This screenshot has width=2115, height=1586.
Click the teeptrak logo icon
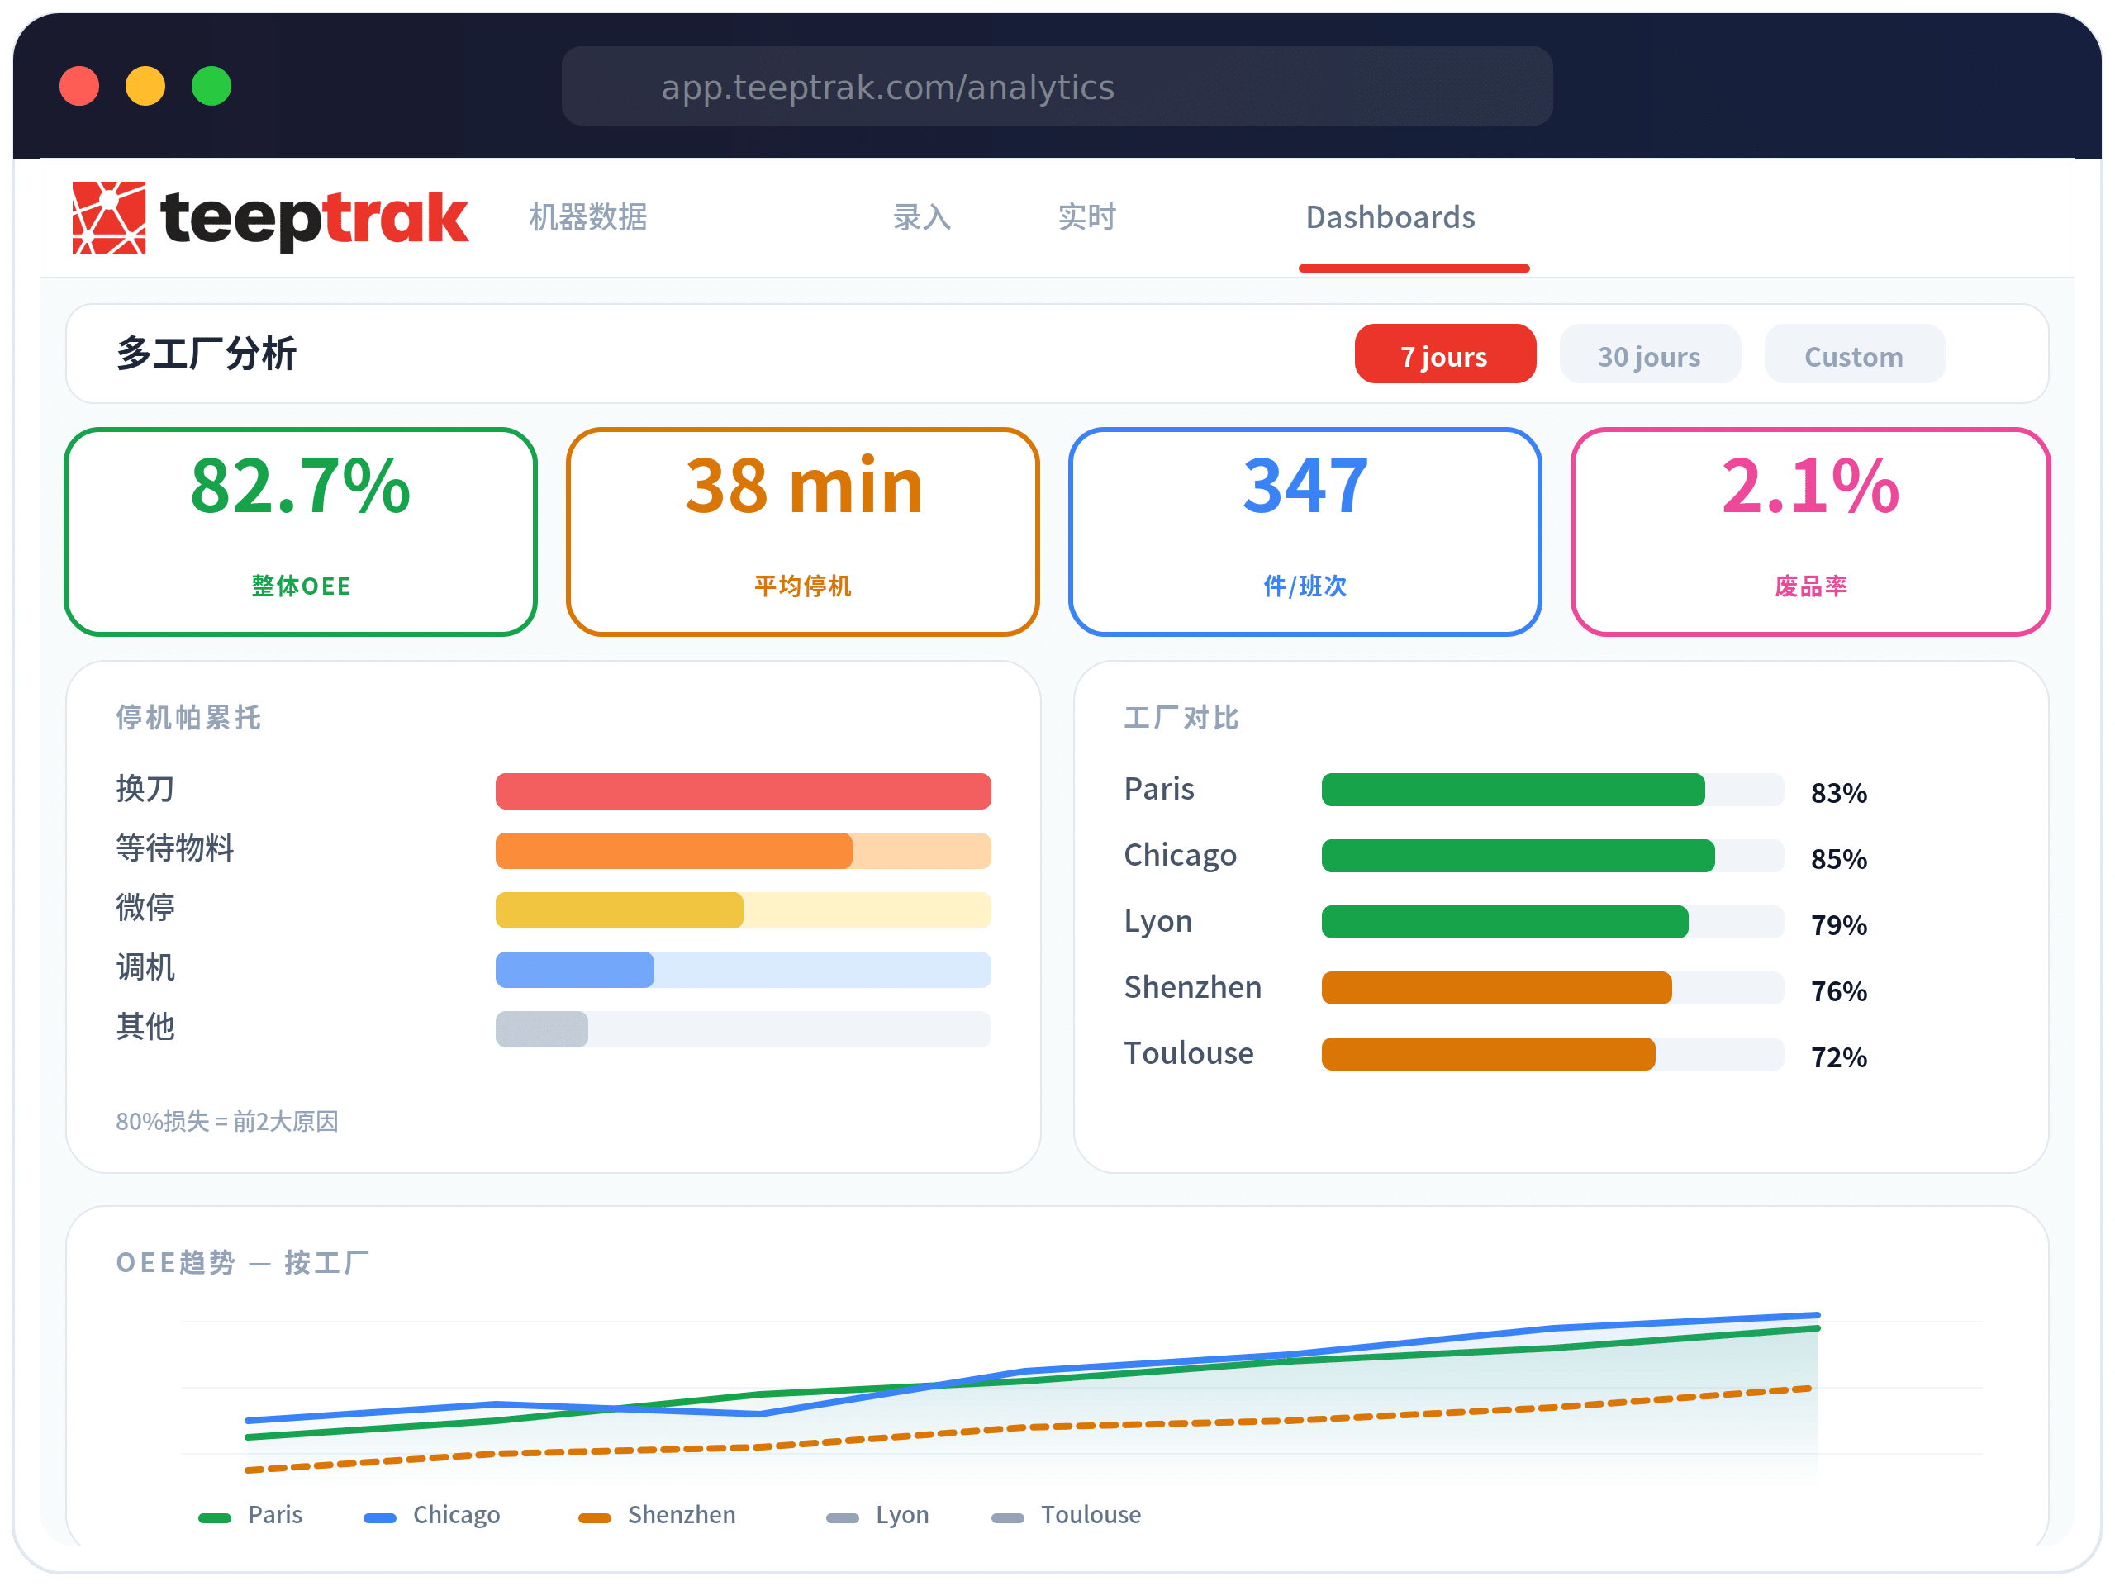pos(109,218)
